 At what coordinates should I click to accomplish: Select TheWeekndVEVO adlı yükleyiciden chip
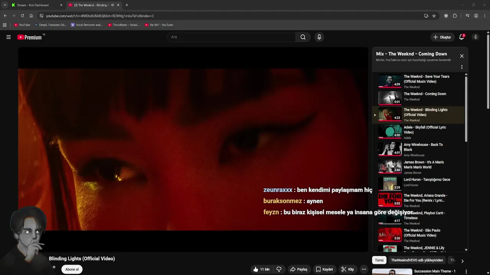(417, 260)
